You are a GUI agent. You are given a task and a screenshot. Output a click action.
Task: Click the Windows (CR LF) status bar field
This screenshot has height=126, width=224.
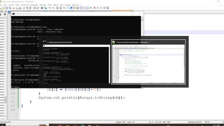[x=195, y=122]
